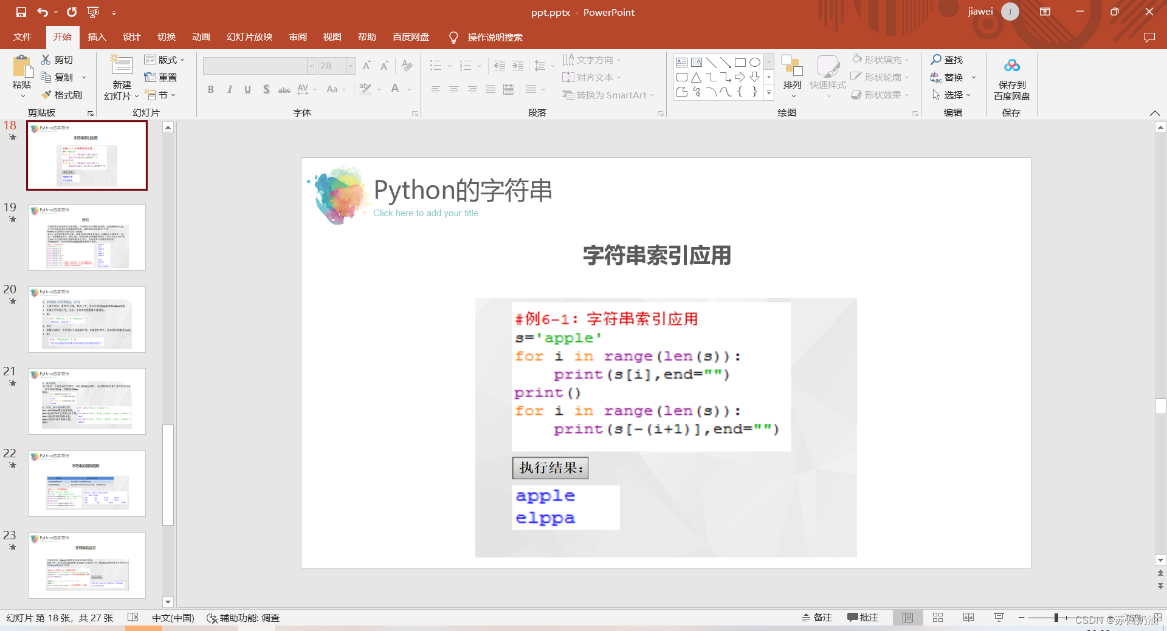Center align the paragraph text
This screenshot has height=631, width=1167.
coord(454,89)
